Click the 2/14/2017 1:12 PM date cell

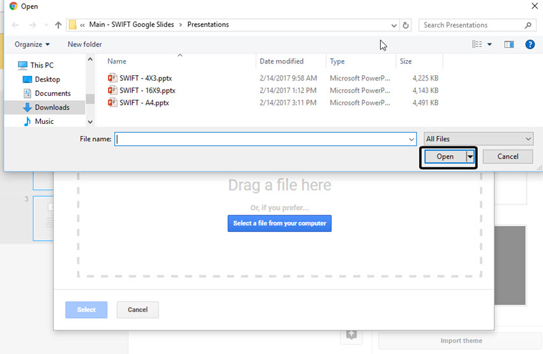tap(287, 90)
